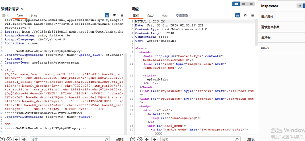Click the response 0高亮 highlight counter
Screen dimensions: 305x141
[x=251, y=139]
